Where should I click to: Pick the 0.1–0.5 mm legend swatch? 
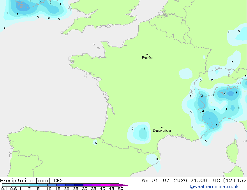[7, 185]
